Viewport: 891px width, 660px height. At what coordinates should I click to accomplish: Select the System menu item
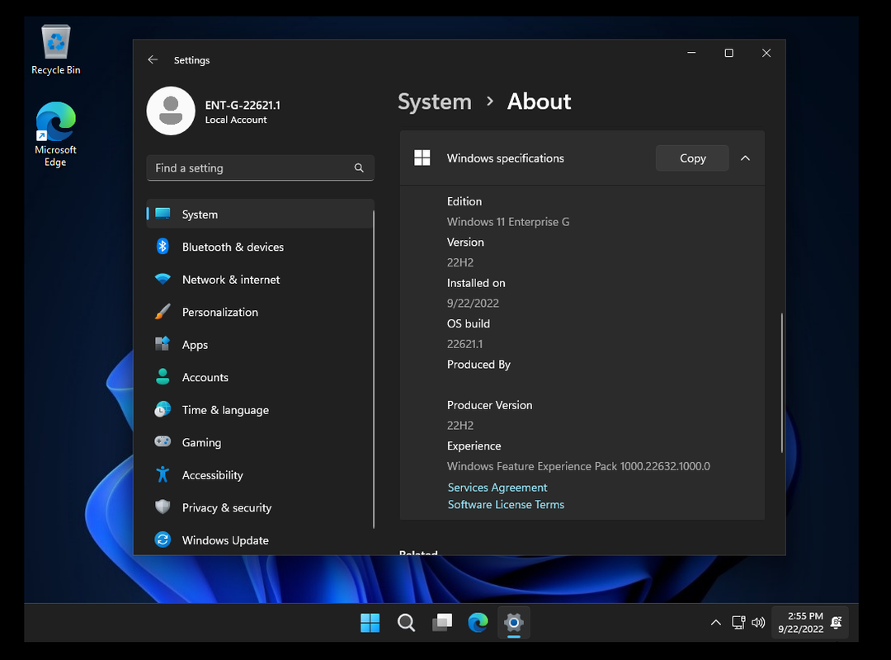click(x=200, y=214)
